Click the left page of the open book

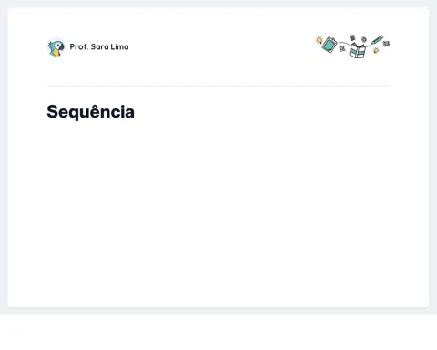click(x=353, y=50)
